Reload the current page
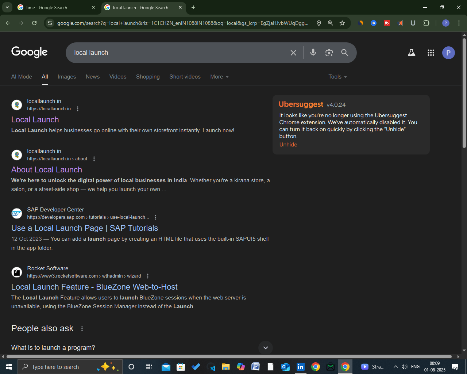The image size is (467, 374). click(x=34, y=23)
